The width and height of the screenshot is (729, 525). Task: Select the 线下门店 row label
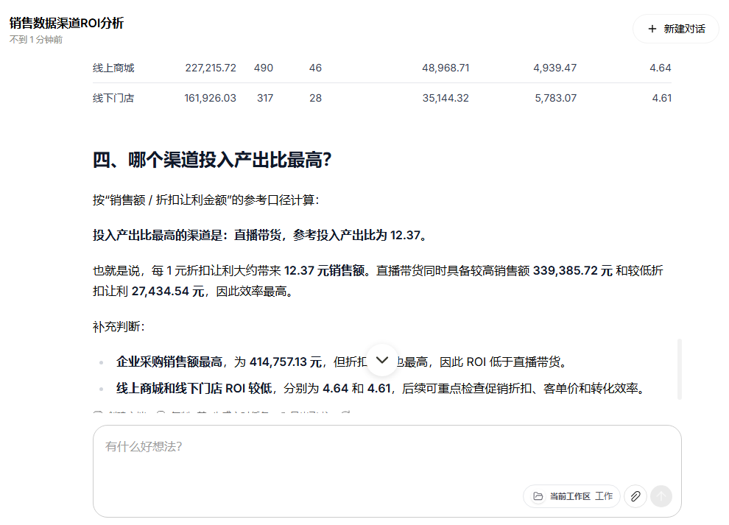tap(113, 98)
